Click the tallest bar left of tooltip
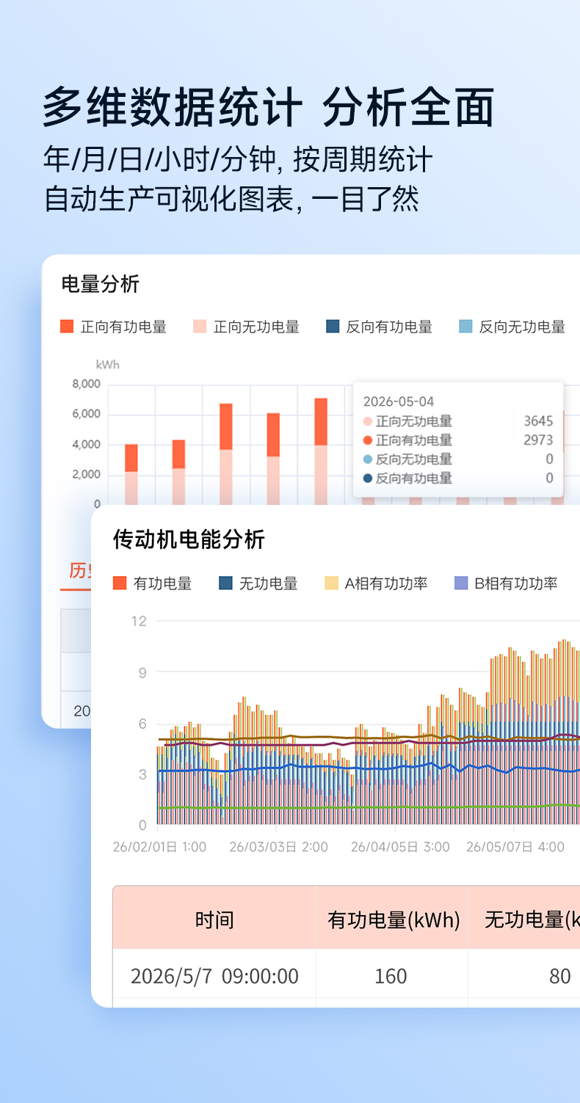580x1103 pixels. tap(321, 451)
